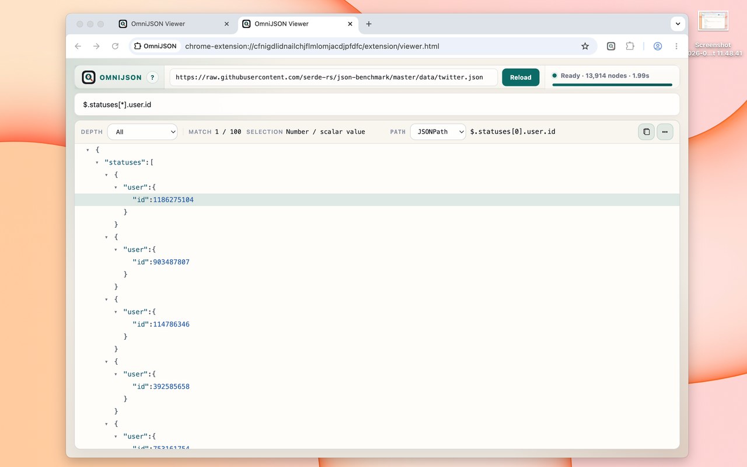Click the twitter.json URL input field
The image size is (747, 467).
tap(334, 77)
